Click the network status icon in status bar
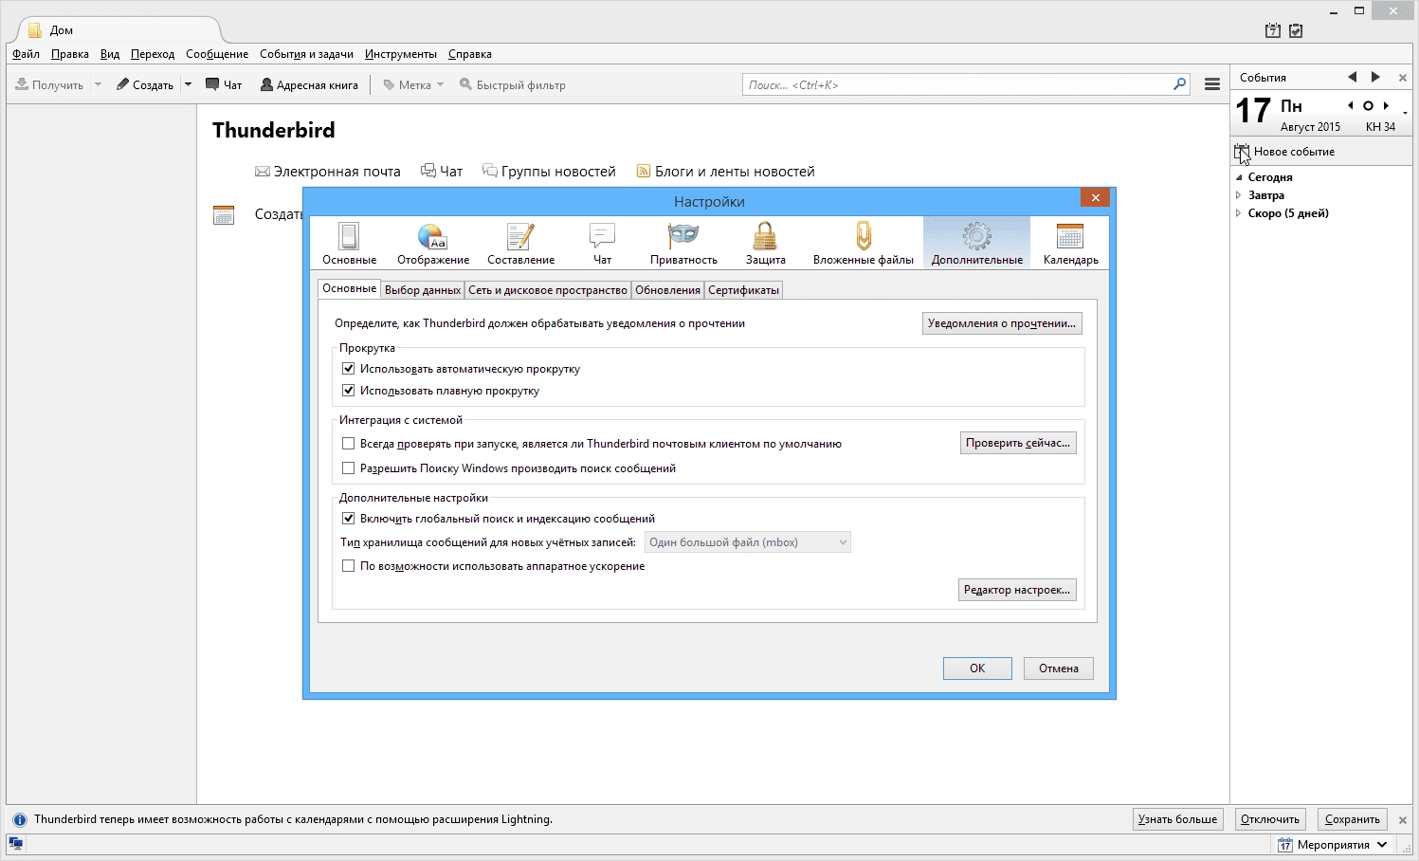Screen dimensions: 1419x861 point(16,843)
